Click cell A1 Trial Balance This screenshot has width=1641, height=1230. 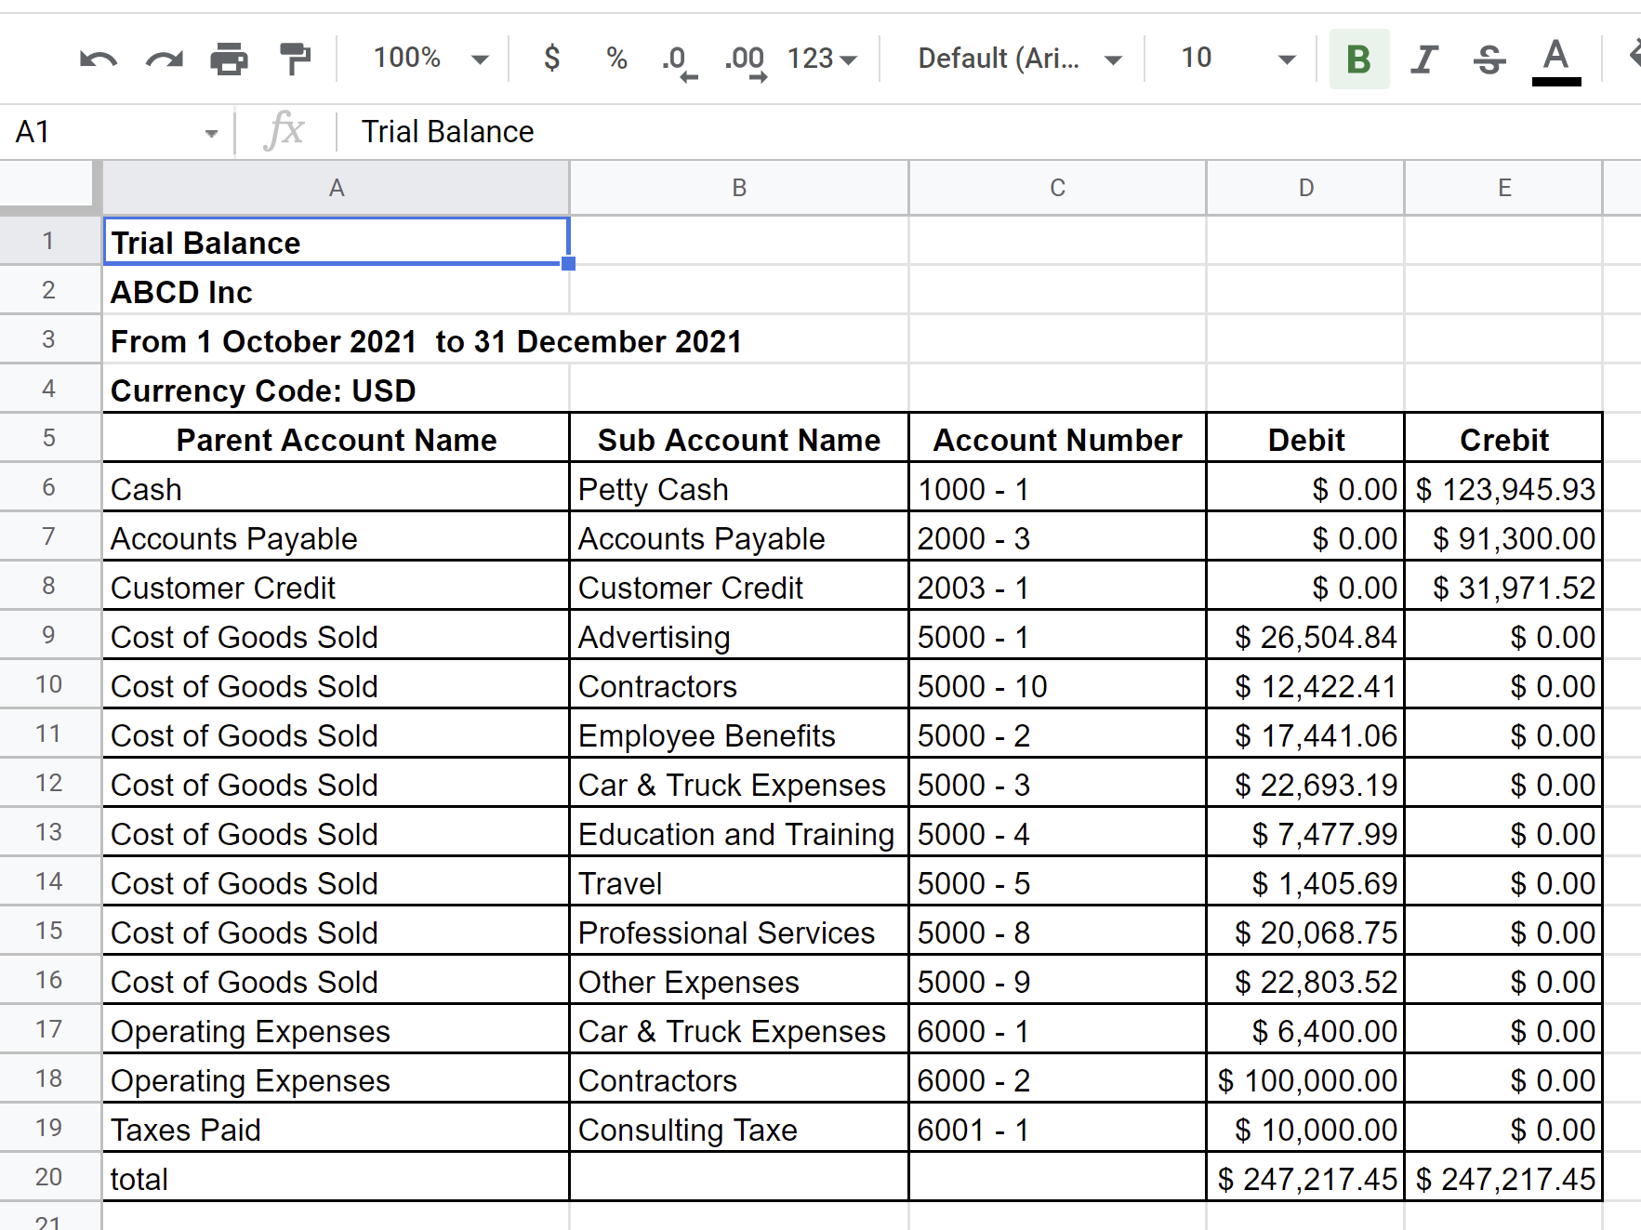tap(336, 242)
